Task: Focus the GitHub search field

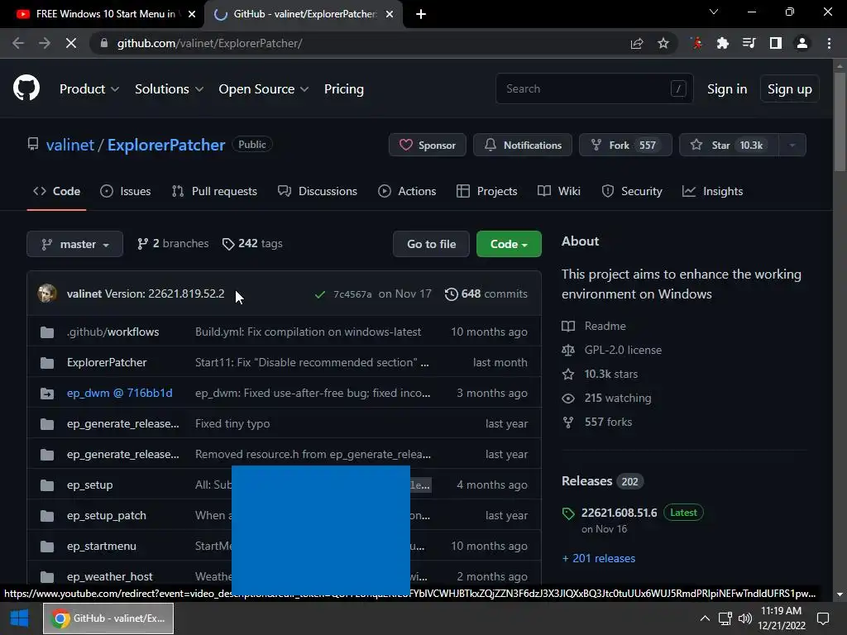Action: coord(594,88)
